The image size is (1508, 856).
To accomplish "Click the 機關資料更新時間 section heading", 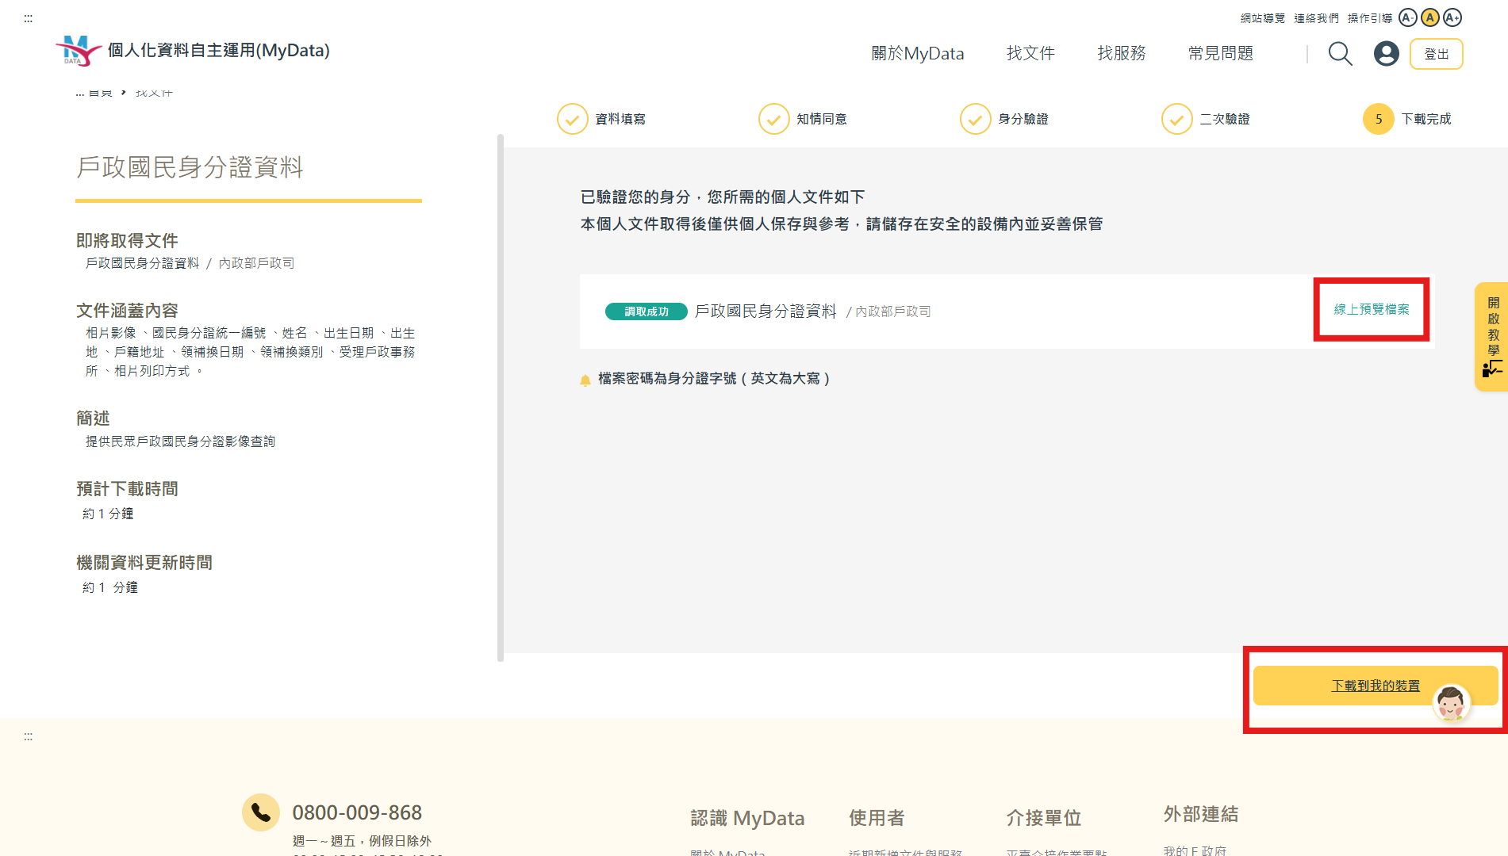I will [x=144, y=563].
